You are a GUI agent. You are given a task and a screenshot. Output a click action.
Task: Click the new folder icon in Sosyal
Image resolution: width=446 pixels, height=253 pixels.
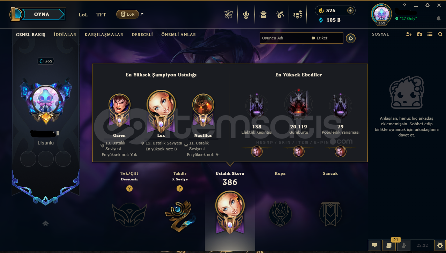tap(419, 34)
